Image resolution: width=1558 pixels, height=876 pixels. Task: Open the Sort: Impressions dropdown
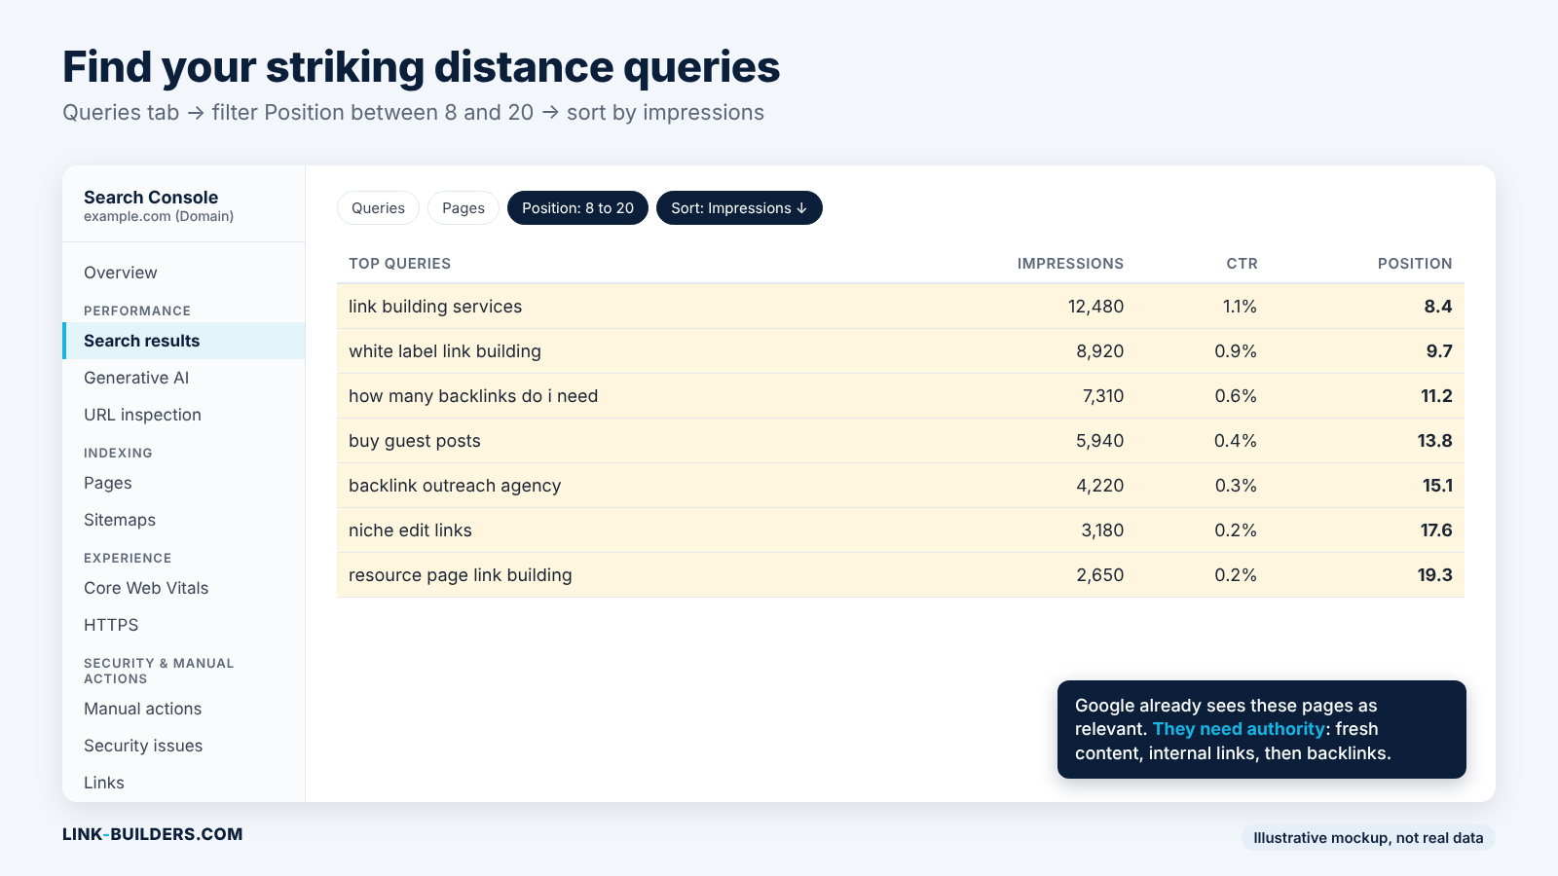pyautogui.click(x=739, y=208)
